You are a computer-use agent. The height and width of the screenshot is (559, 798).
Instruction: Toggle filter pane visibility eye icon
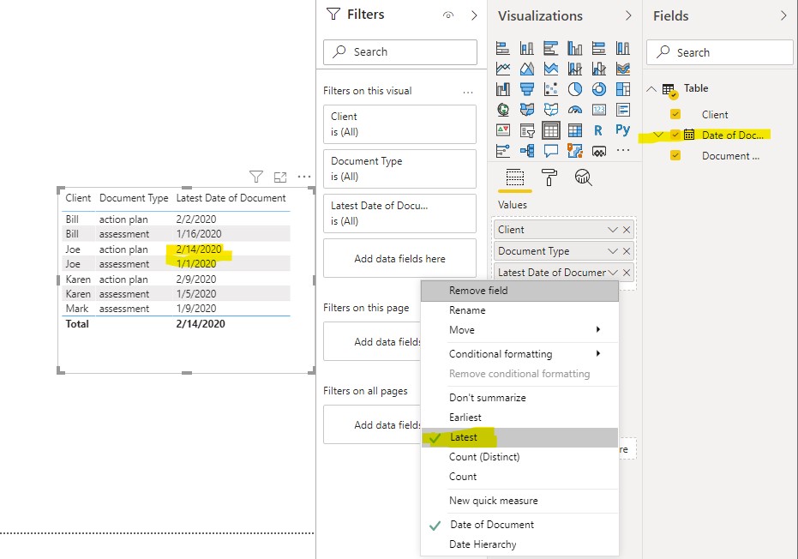[x=447, y=15]
